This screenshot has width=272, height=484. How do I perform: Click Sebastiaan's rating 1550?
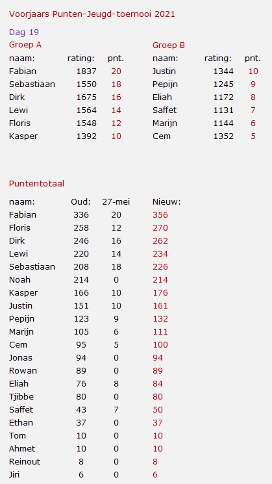(x=86, y=84)
